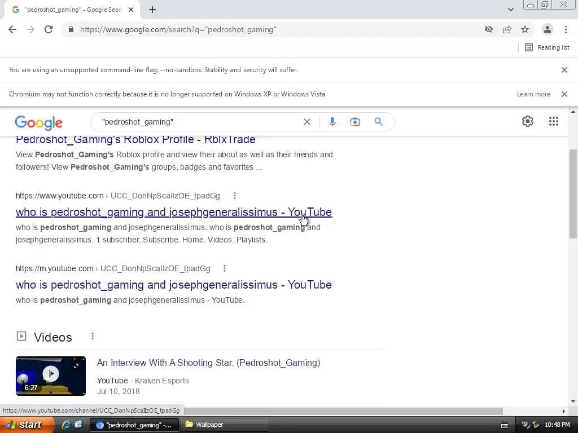Open the Learn more link
Image resolution: width=578 pixels, height=433 pixels.
coord(533,94)
